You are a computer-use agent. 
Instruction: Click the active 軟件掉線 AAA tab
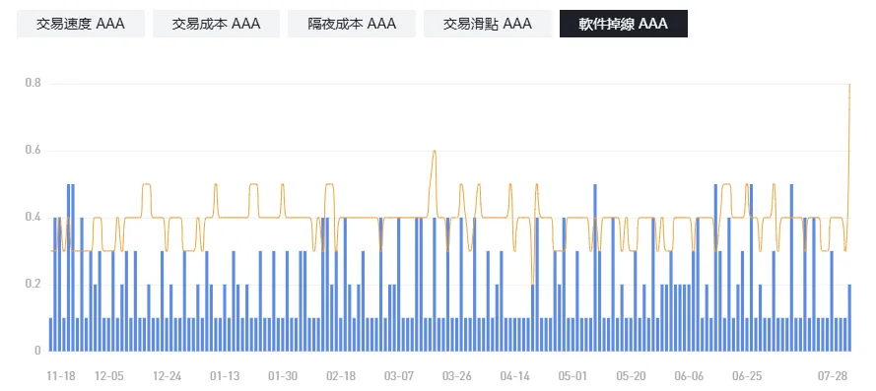click(x=624, y=24)
